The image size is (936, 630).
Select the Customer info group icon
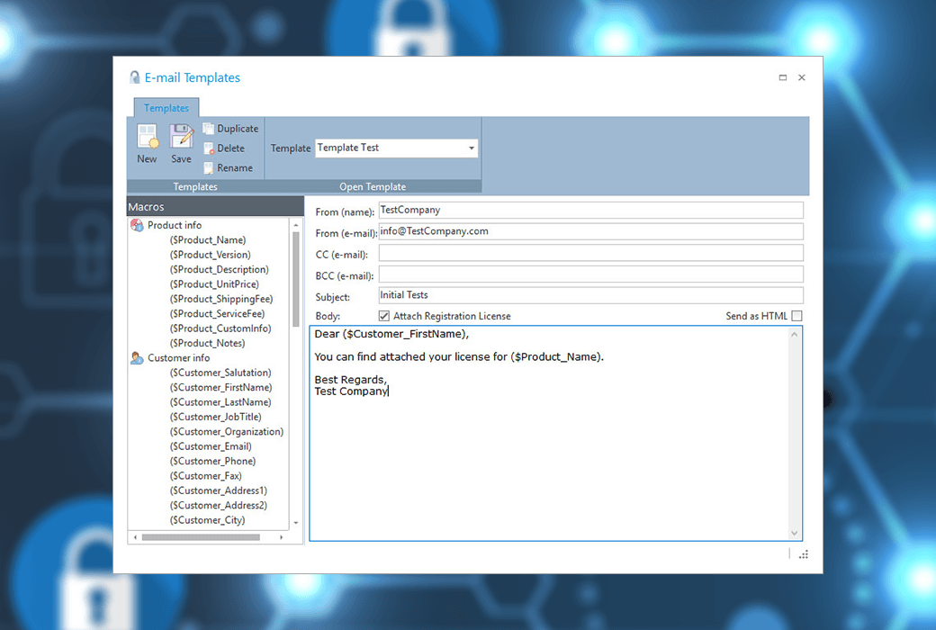(x=137, y=358)
